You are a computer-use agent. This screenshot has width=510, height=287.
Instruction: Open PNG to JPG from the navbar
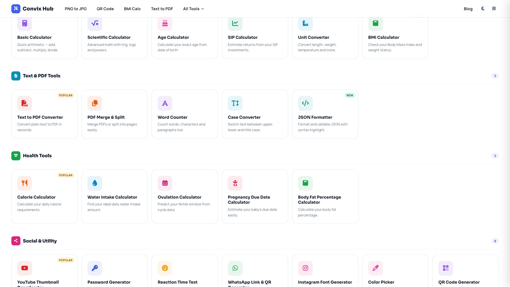76,9
